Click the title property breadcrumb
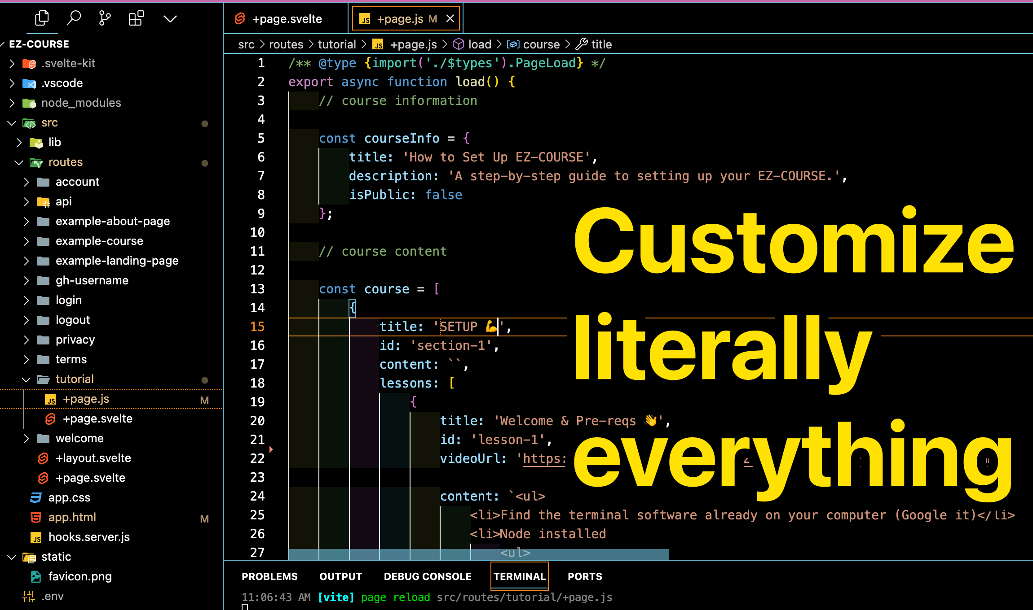The width and height of the screenshot is (1033, 610). point(594,44)
